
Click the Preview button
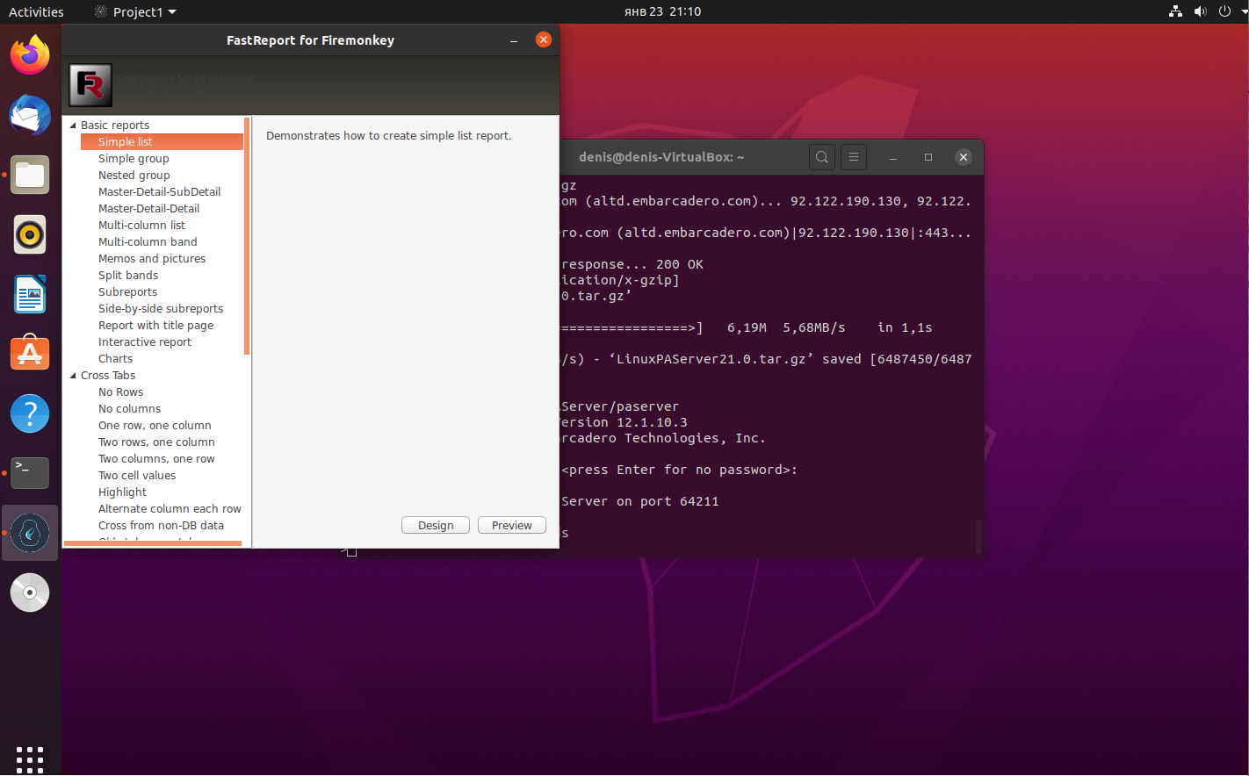(x=512, y=525)
